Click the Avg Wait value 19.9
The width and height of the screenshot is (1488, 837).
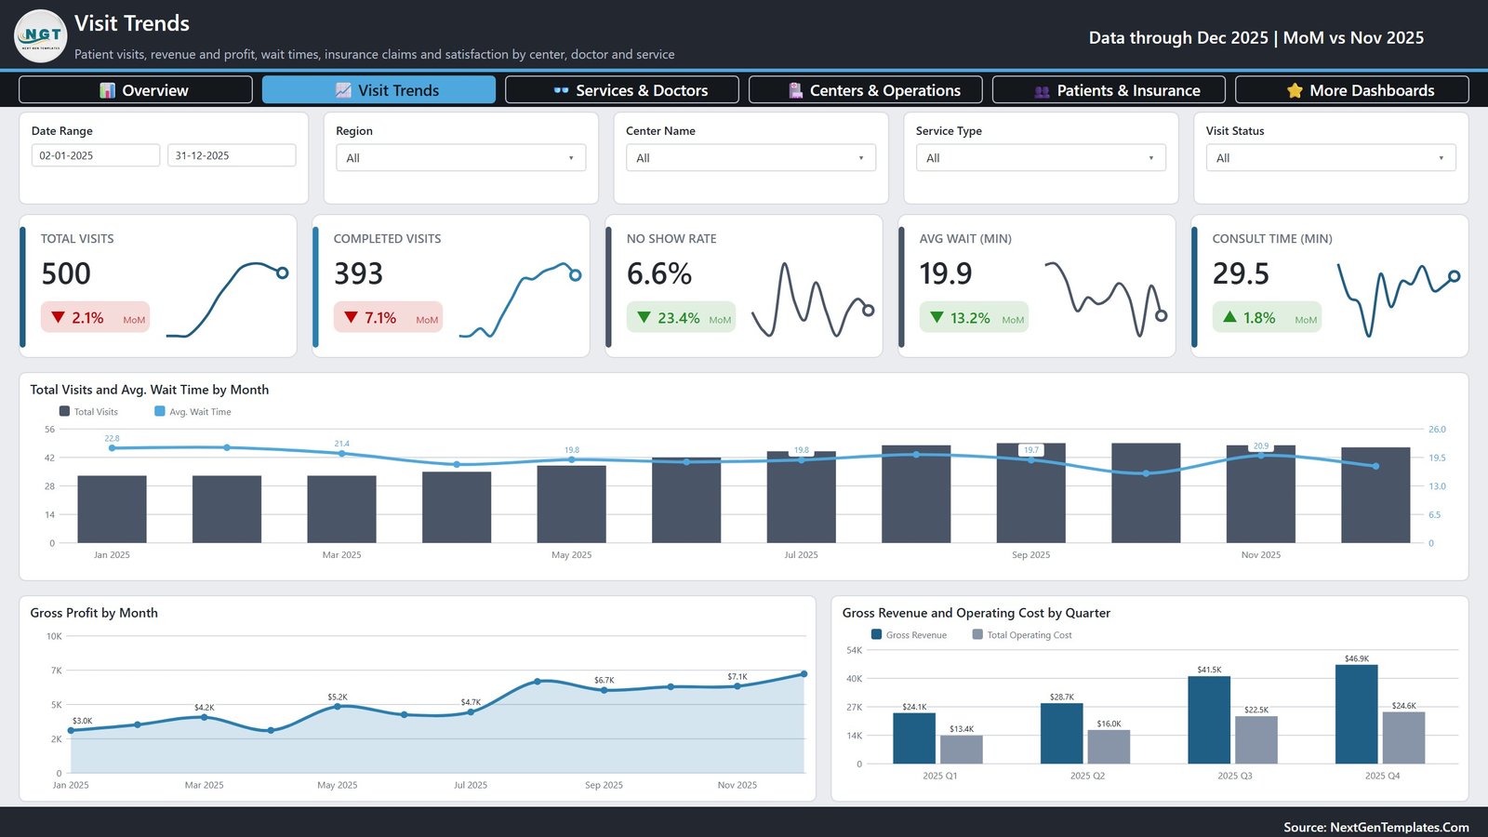(946, 273)
